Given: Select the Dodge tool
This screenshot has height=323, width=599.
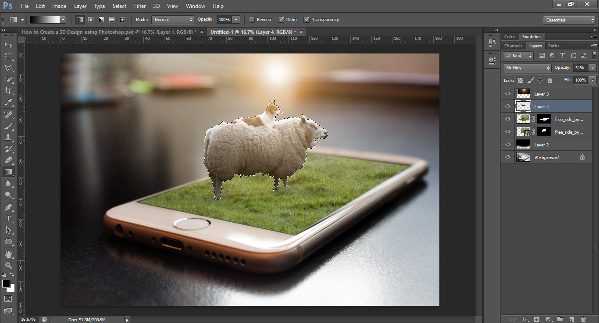Looking at the screenshot, I should tap(8, 195).
